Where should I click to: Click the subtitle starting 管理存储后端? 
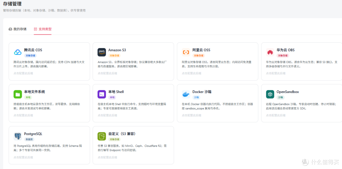tap(44, 10)
